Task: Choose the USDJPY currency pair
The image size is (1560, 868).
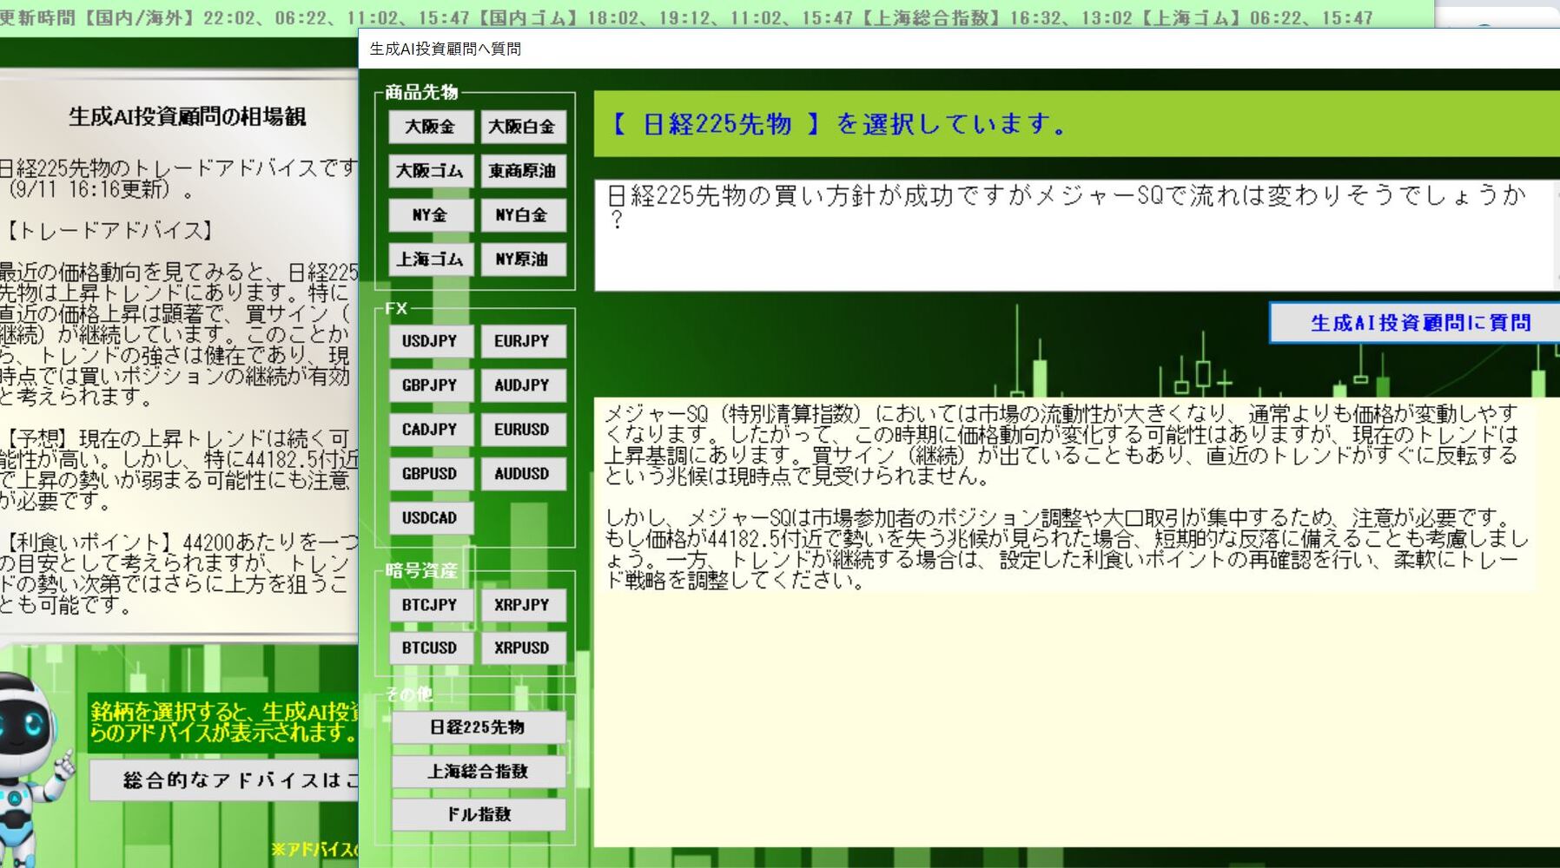Action: coord(431,341)
